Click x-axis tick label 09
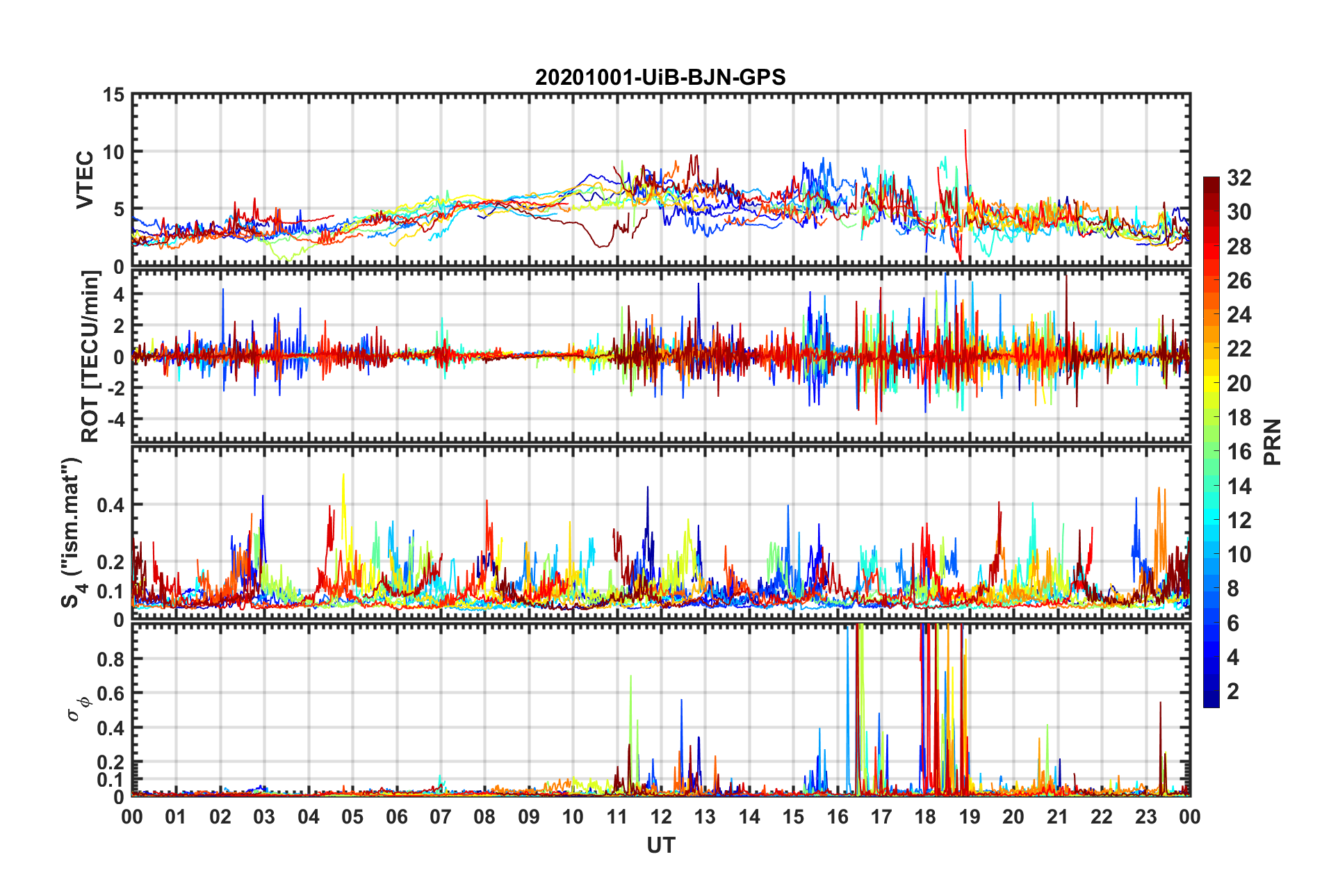This screenshot has width=1322, height=884. [x=528, y=817]
